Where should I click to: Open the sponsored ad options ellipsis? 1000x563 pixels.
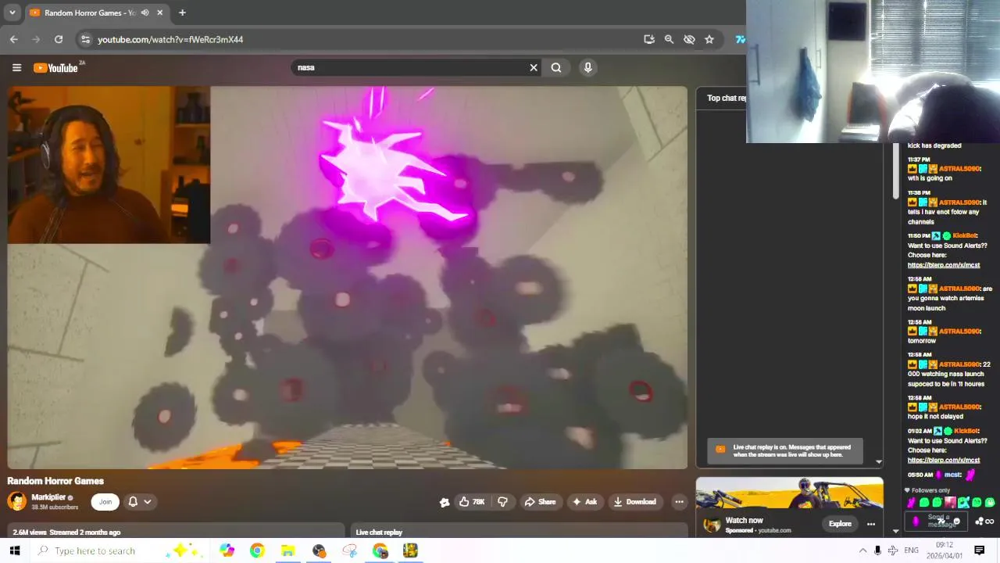coord(871,524)
